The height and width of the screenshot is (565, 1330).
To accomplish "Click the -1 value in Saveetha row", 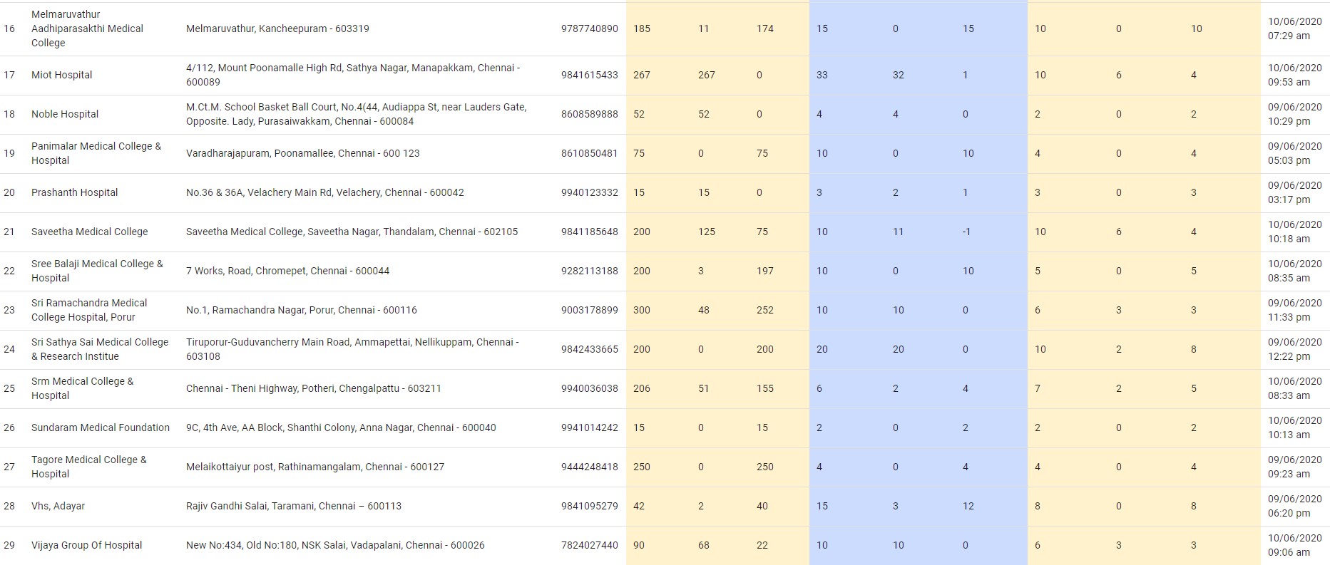I will click(966, 232).
